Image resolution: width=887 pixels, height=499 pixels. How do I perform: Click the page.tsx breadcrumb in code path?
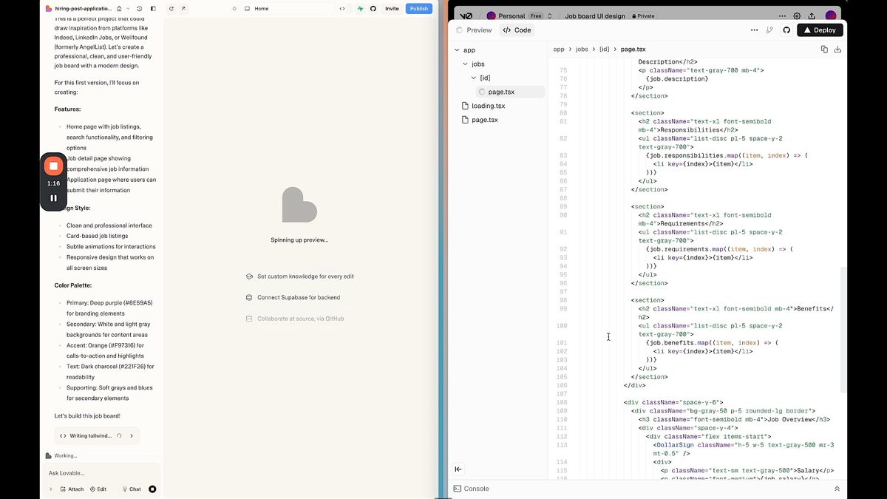coord(633,50)
